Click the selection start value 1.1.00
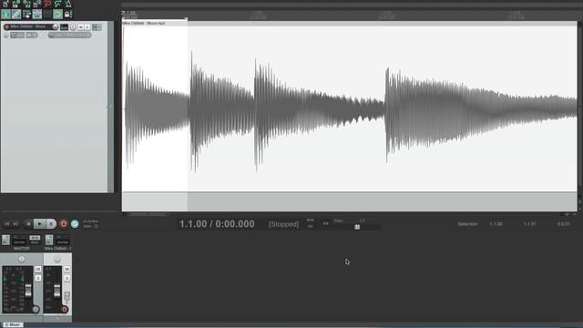The height and width of the screenshot is (328, 583). coord(496,224)
